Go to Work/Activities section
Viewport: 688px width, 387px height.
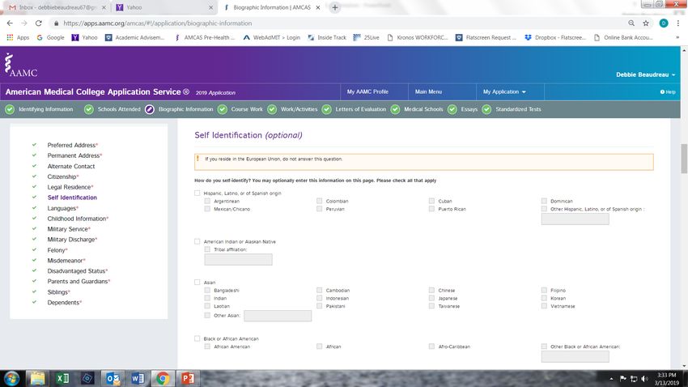pyautogui.click(x=293, y=109)
